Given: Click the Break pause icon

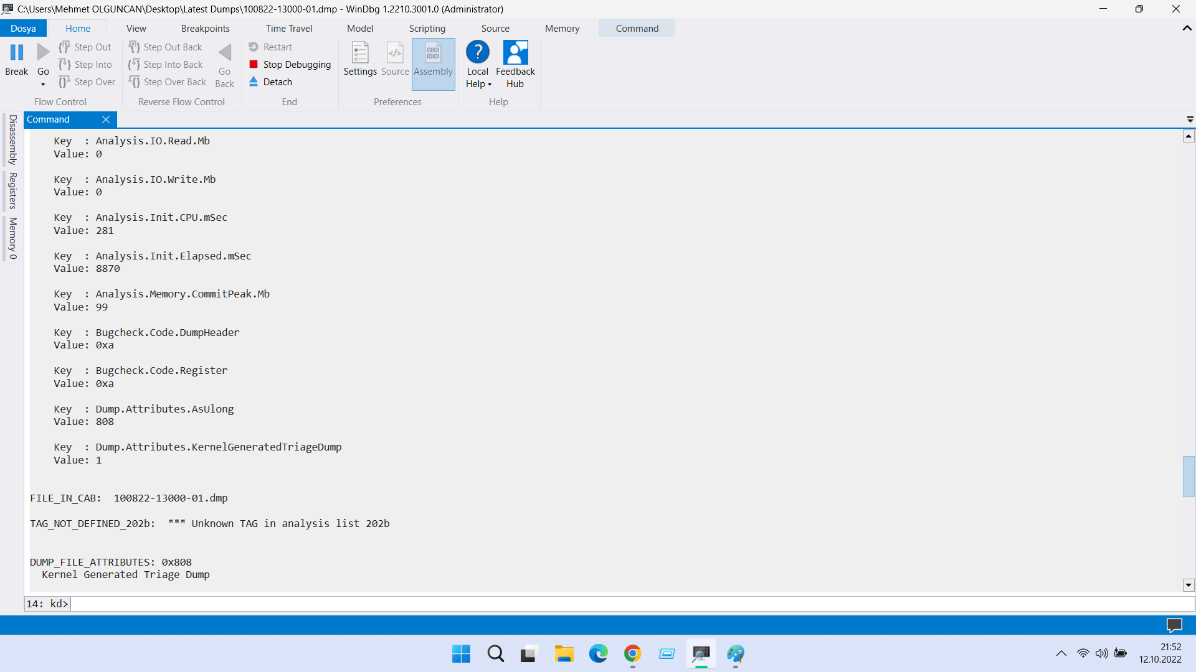Looking at the screenshot, I should 17,53.
